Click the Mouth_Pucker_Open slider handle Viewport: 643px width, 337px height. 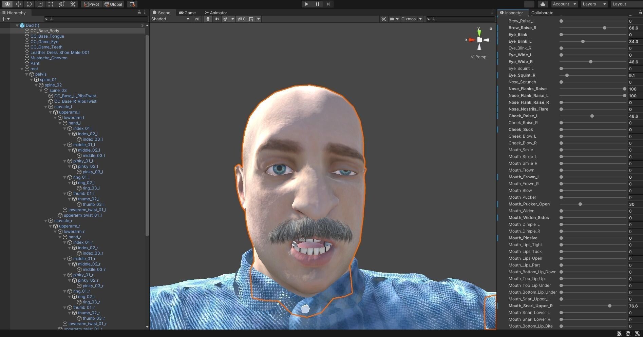point(580,204)
